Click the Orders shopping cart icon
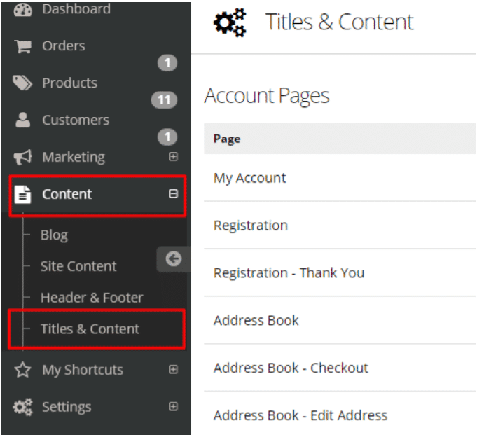Image resolution: width=491 pixels, height=435 pixels. pos(22,46)
